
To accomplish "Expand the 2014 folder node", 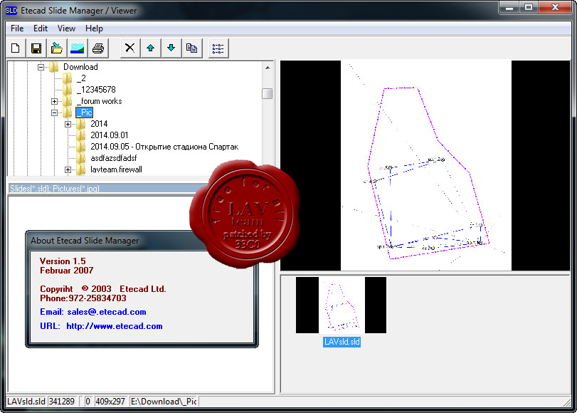I will click(x=68, y=124).
